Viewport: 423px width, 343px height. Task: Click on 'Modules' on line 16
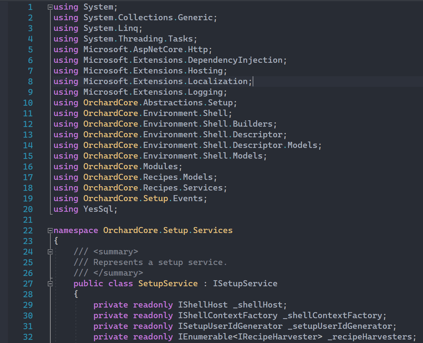pos(160,167)
